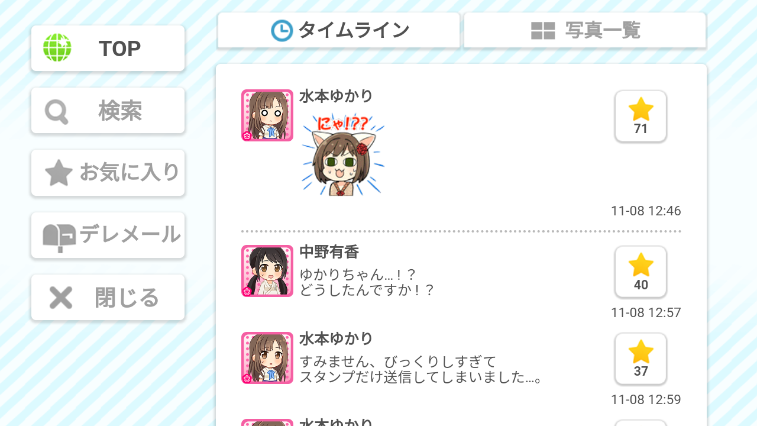The width and height of the screenshot is (757, 426).
Task: Select the star icon in お気に入り
Action: click(59, 173)
